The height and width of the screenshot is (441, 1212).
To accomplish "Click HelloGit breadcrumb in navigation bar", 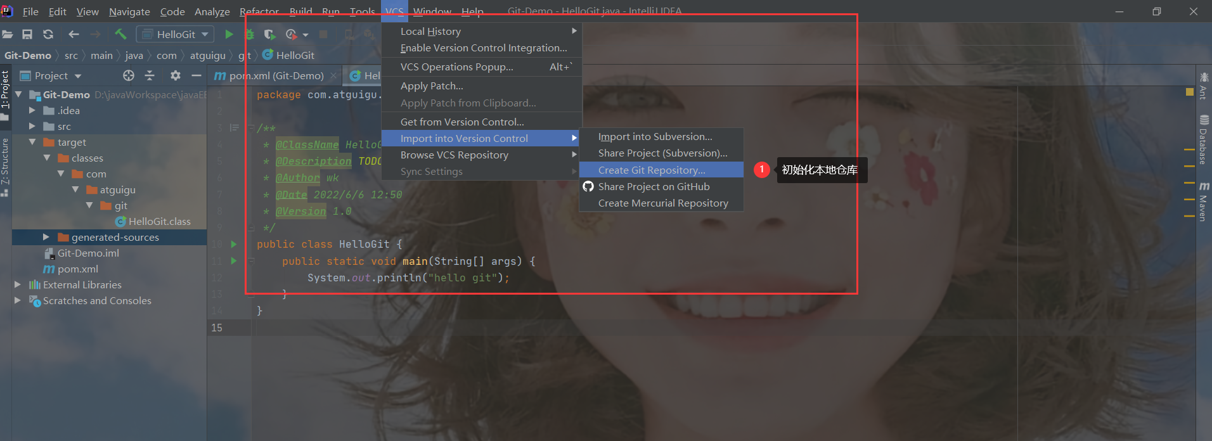I will 288,55.
